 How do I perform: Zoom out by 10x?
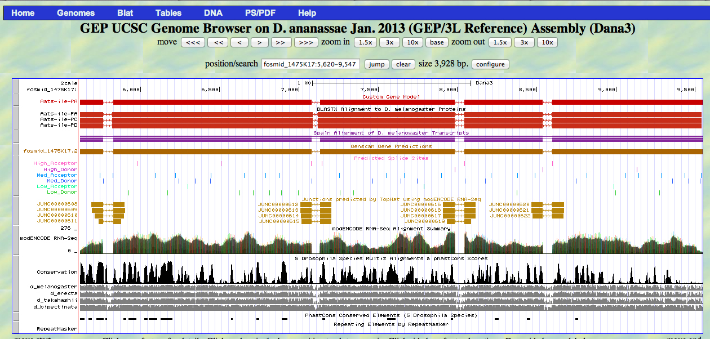pyautogui.click(x=547, y=42)
